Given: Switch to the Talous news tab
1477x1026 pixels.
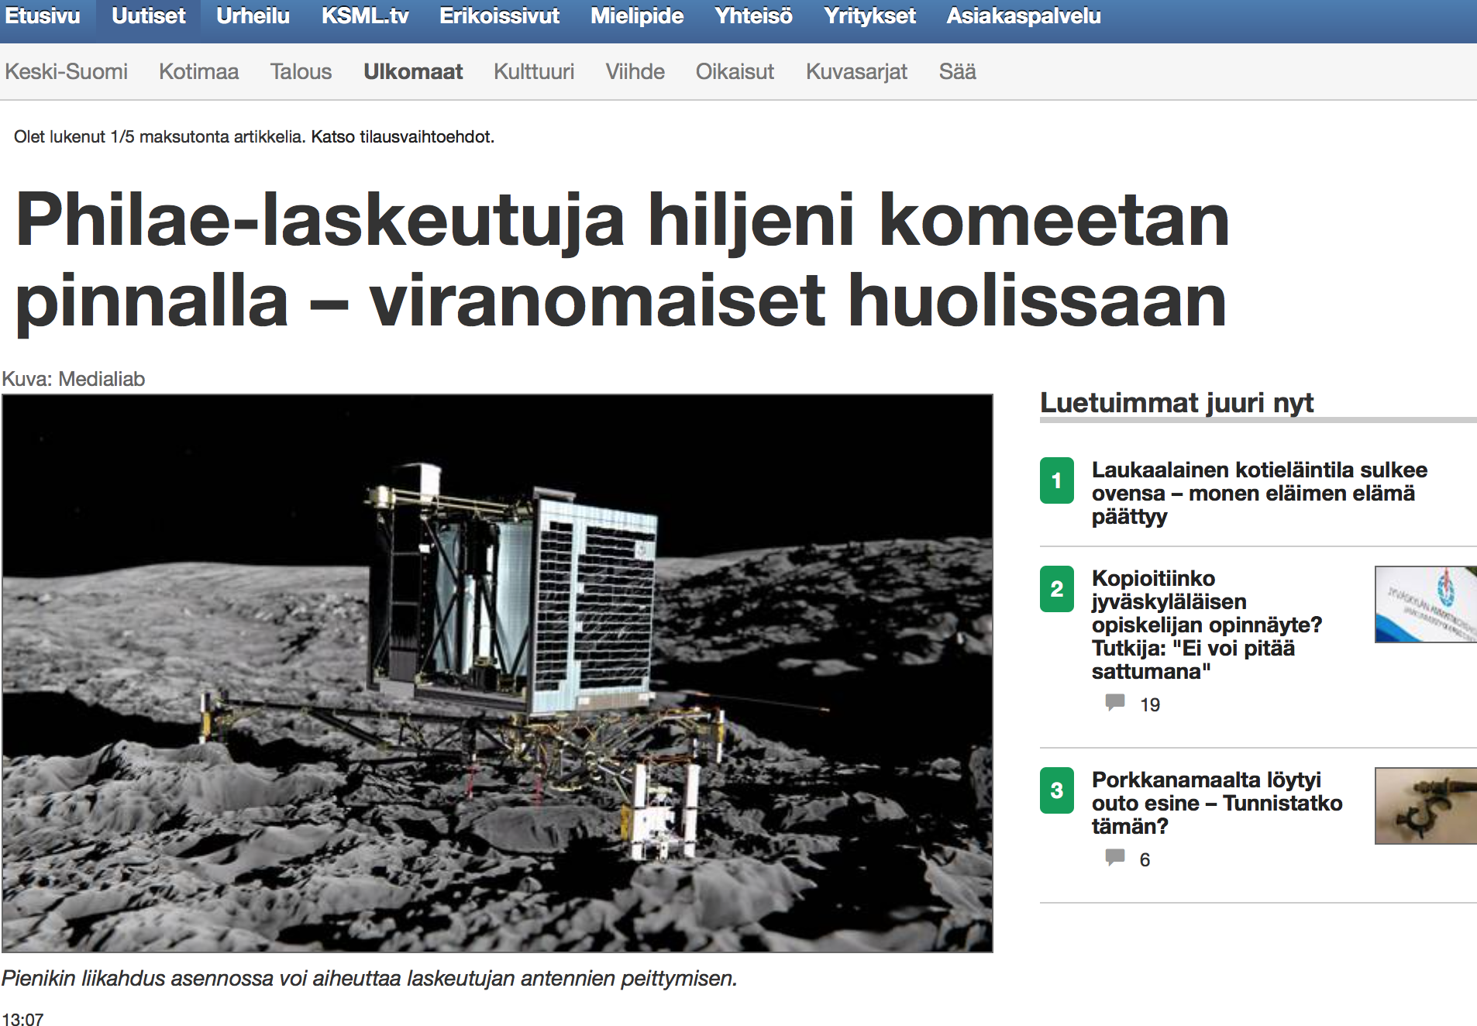Looking at the screenshot, I should [x=301, y=72].
